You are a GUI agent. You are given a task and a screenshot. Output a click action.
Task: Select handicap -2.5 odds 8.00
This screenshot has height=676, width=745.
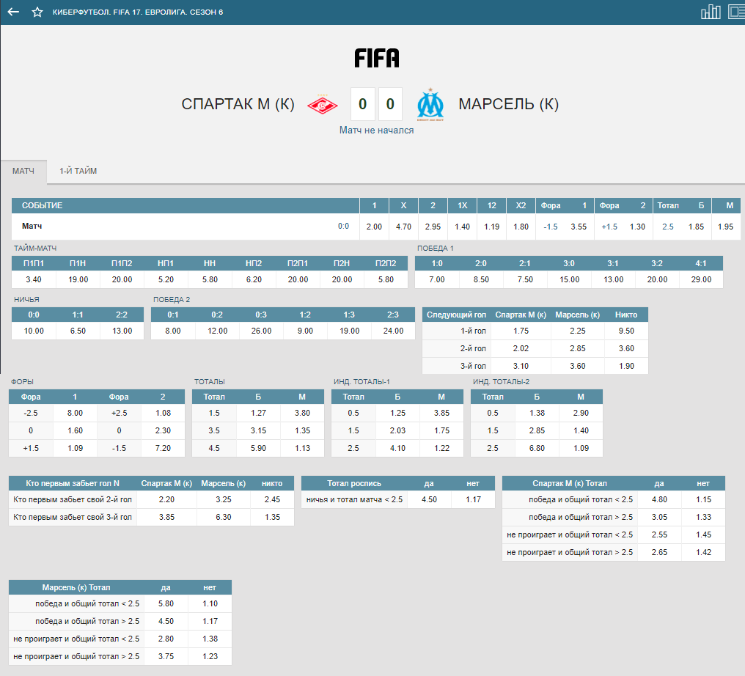75,413
